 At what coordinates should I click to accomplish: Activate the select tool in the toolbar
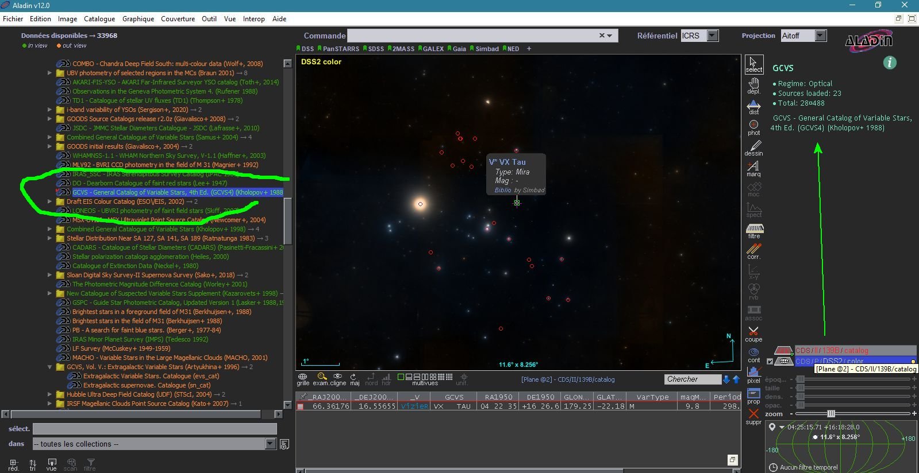click(x=753, y=64)
